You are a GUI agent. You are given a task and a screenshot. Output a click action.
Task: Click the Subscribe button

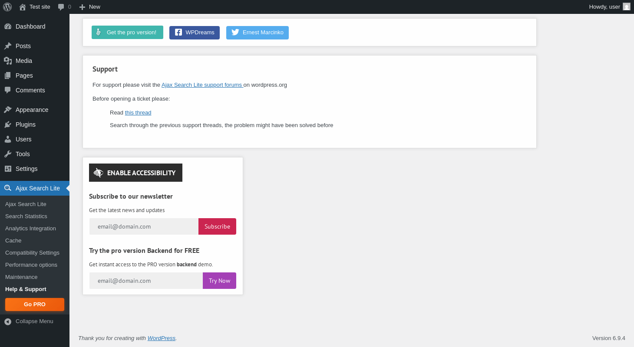point(217,226)
